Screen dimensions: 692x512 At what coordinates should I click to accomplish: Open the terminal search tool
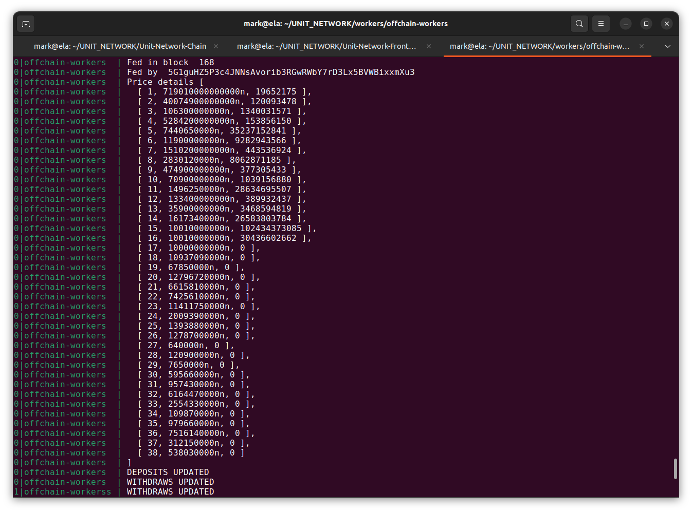point(579,24)
